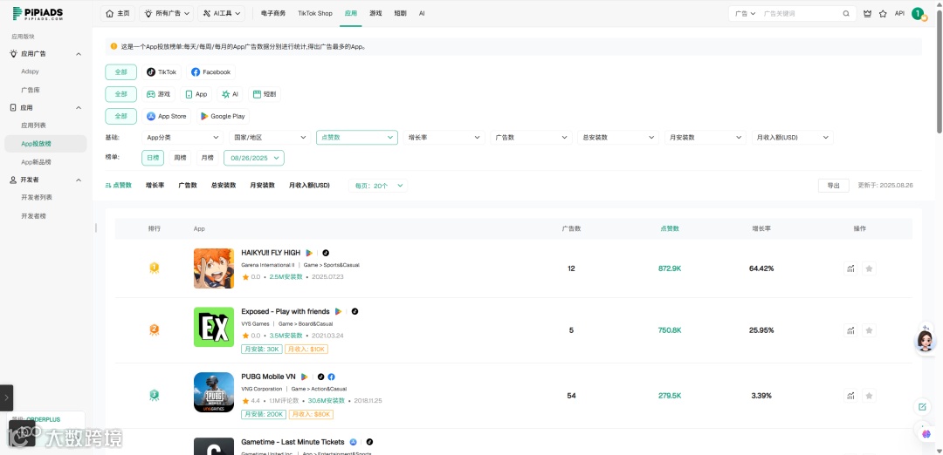Select App Store filter
This screenshot has width=943, height=455.
167,117
